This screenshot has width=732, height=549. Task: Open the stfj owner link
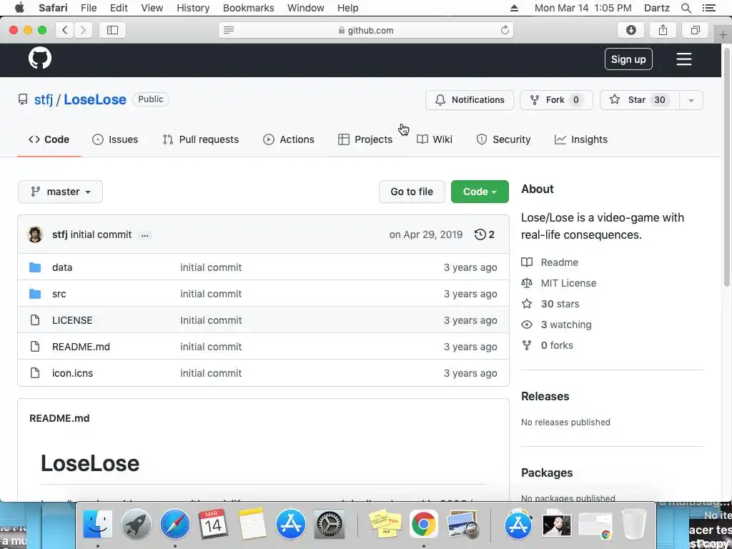44,99
